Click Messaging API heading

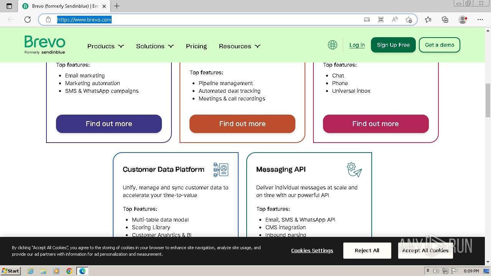coord(281,169)
